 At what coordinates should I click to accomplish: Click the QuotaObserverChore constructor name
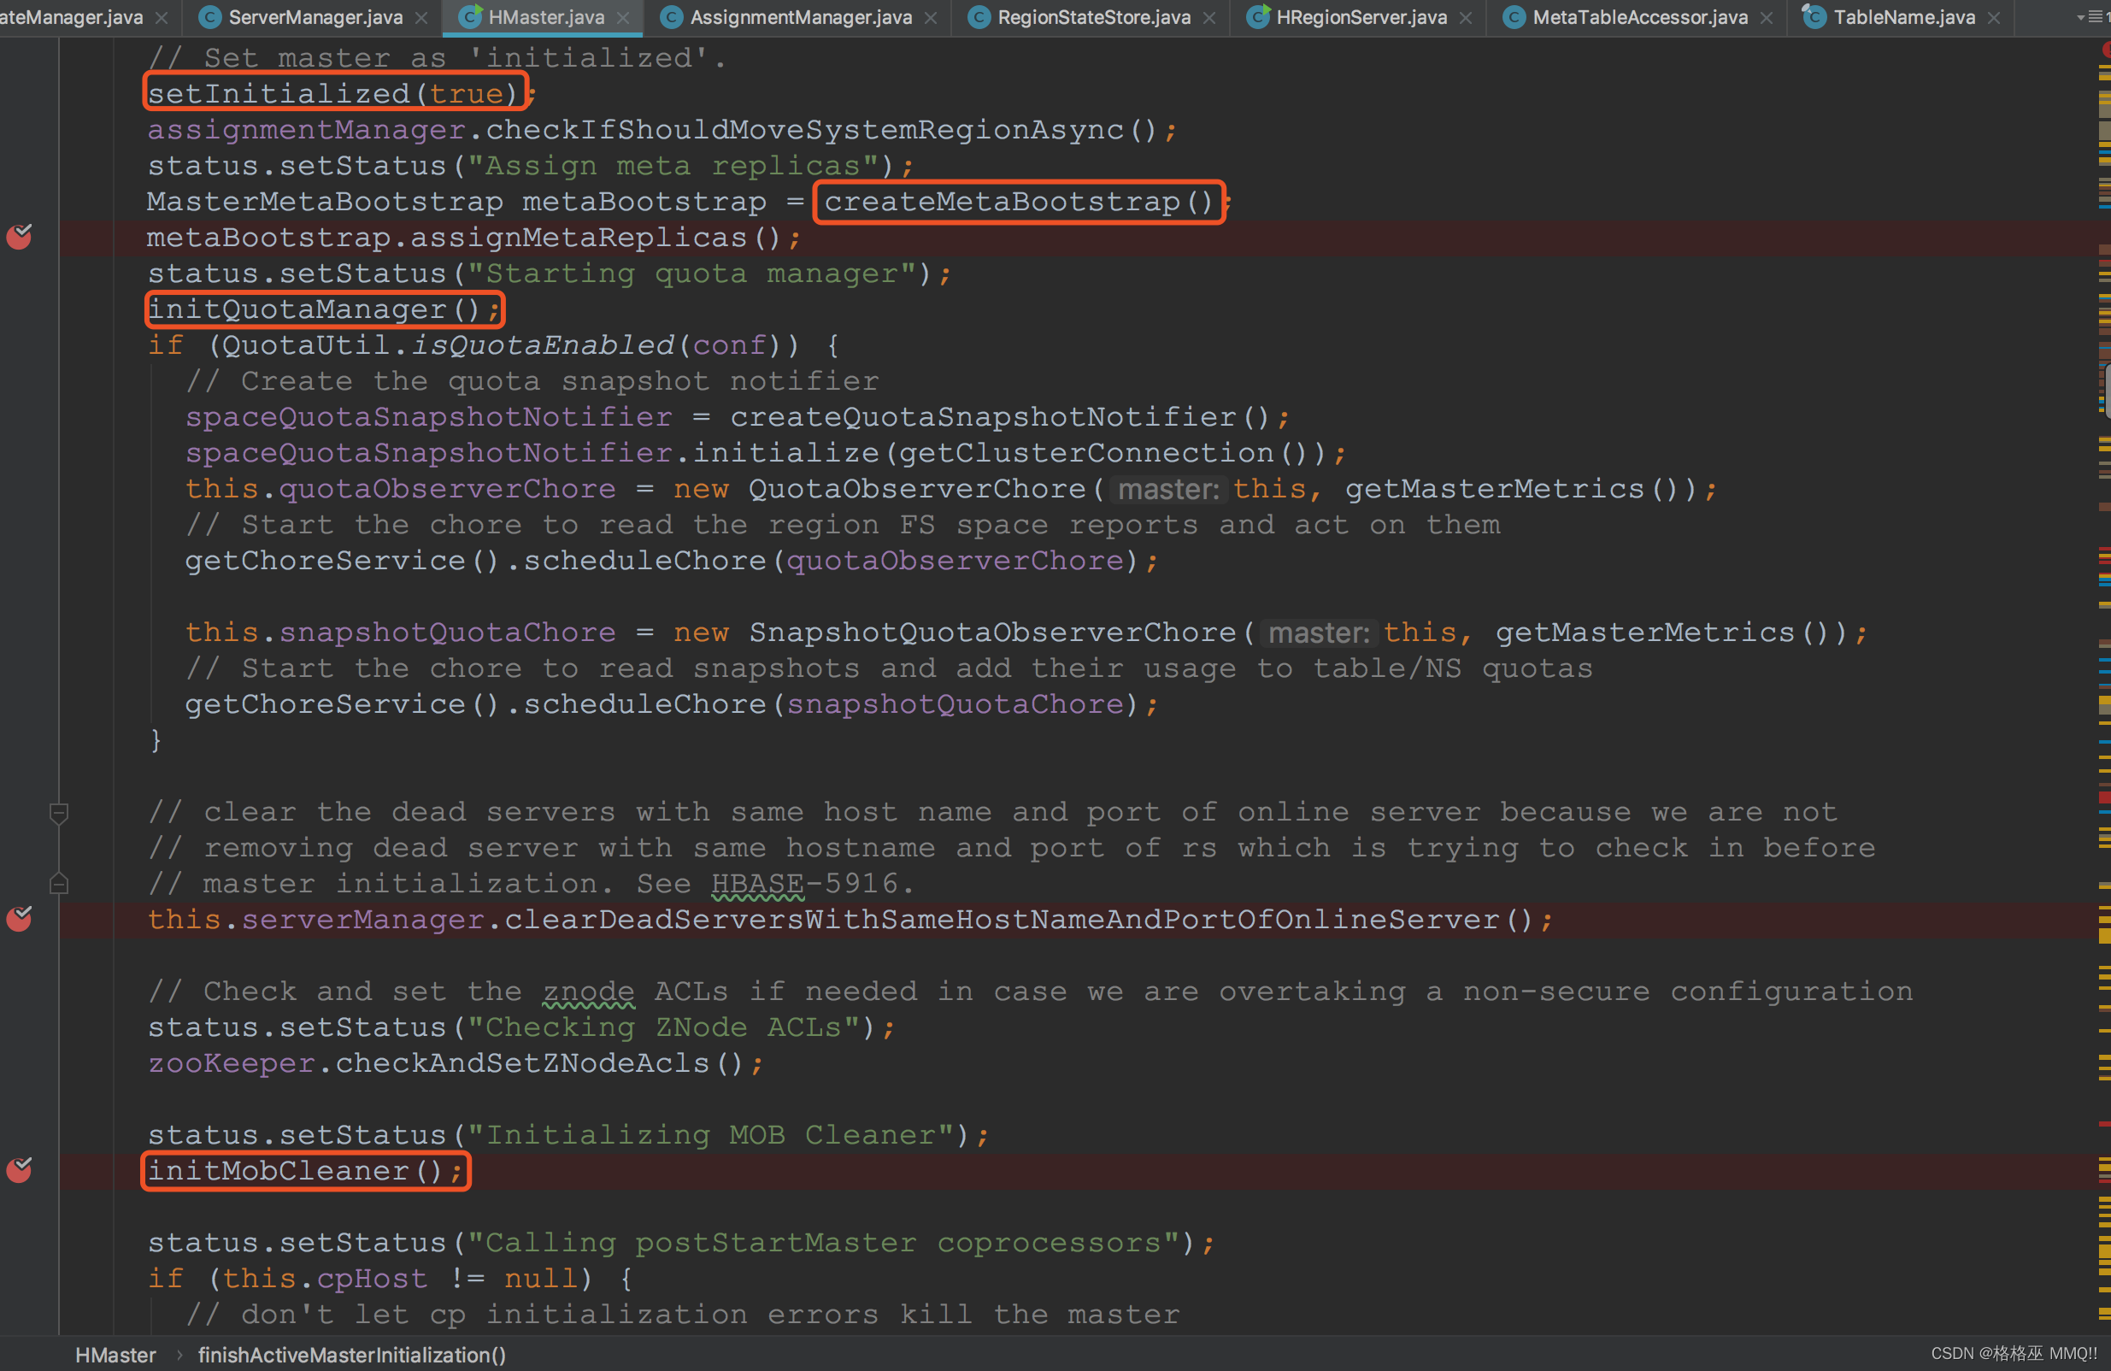click(x=917, y=488)
